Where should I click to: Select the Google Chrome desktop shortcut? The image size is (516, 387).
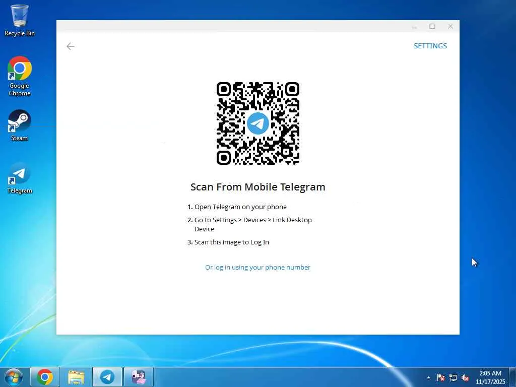20,77
